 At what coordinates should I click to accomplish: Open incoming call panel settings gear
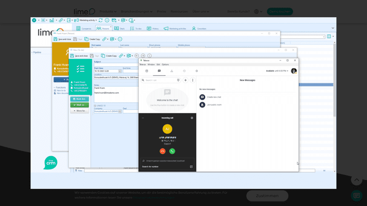coord(192,118)
